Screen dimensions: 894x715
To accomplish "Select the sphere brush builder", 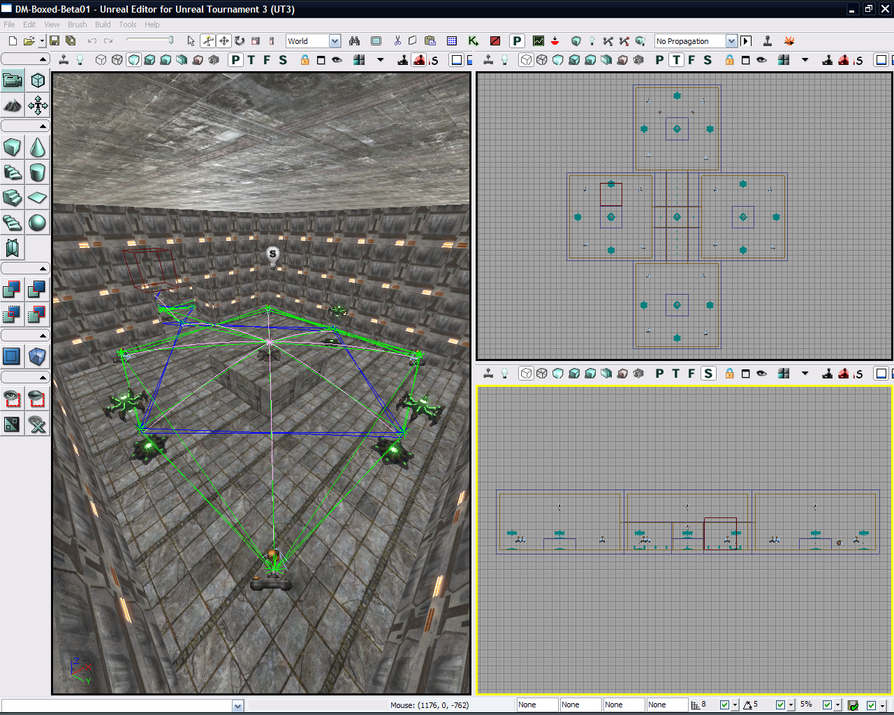I will tap(36, 223).
